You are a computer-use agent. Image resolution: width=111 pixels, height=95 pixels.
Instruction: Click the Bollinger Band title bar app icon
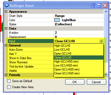(x=7, y=6)
